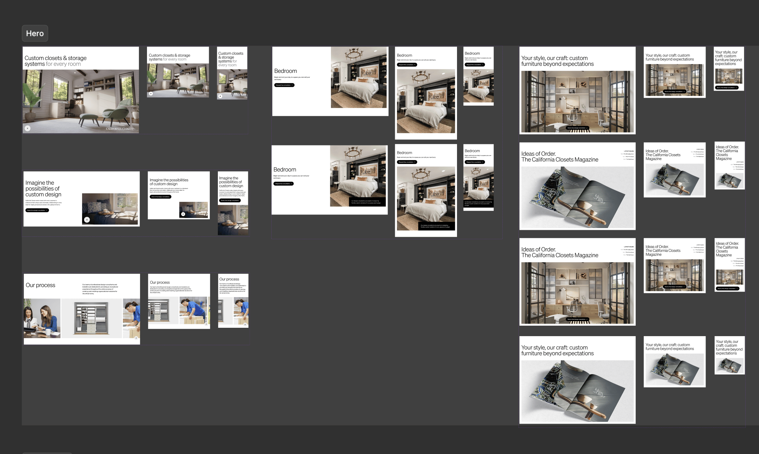Select magazine photo in large Ideas of Order frame

577,197
